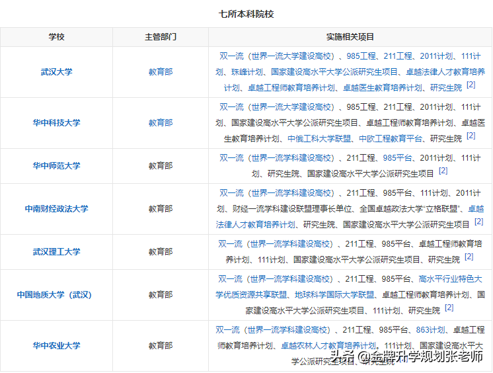
Task: Open 双一流（世界一流学科建设高校）link in 华中师范大学 row
Action: click(277, 158)
